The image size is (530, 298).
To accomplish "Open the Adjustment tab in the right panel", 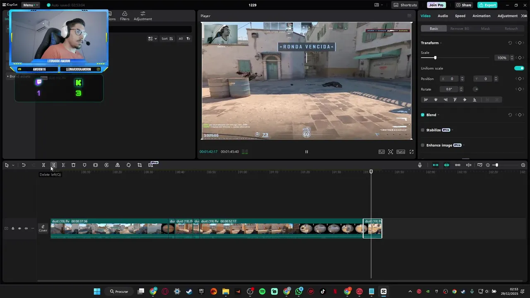I will 507,16.
